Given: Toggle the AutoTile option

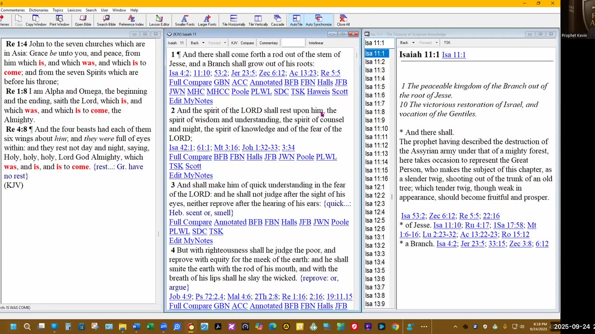Looking at the screenshot, I should [x=296, y=20].
